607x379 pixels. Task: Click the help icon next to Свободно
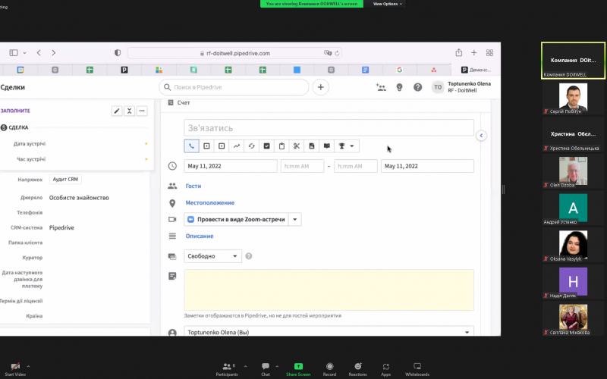click(249, 256)
